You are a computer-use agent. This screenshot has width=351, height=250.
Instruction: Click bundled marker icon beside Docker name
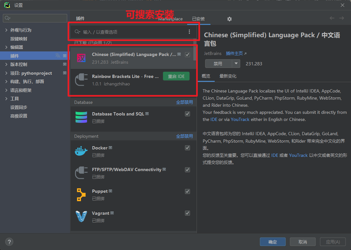[x=110, y=148]
